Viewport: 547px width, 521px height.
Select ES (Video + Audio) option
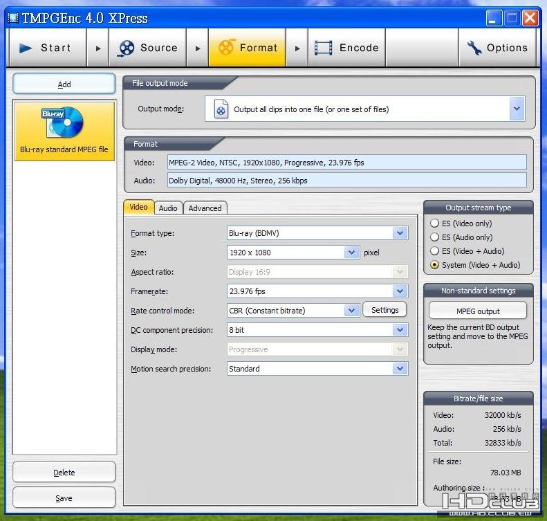pyautogui.click(x=435, y=251)
